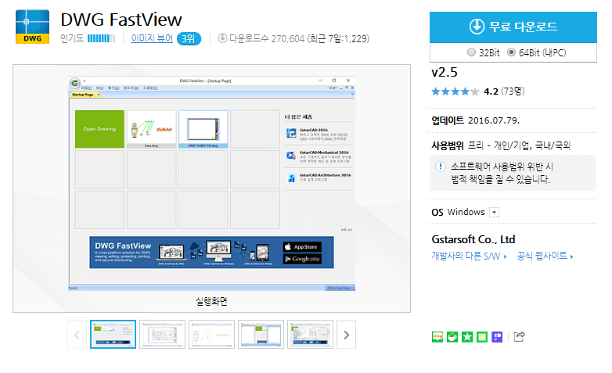Image resolution: width=612 pixels, height=373 pixels.
Task: Click the yellow memo share icon
Action: coord(482,337)
